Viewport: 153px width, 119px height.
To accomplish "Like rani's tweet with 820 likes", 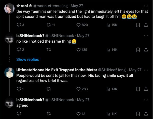I will [x=79, y=25].
